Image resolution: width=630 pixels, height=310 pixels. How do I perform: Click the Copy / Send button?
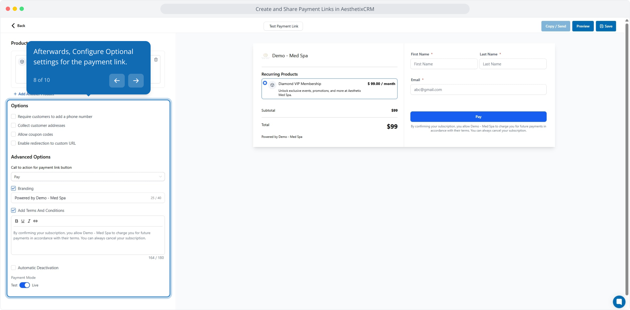pyautogui.click(x=556, y=26)
